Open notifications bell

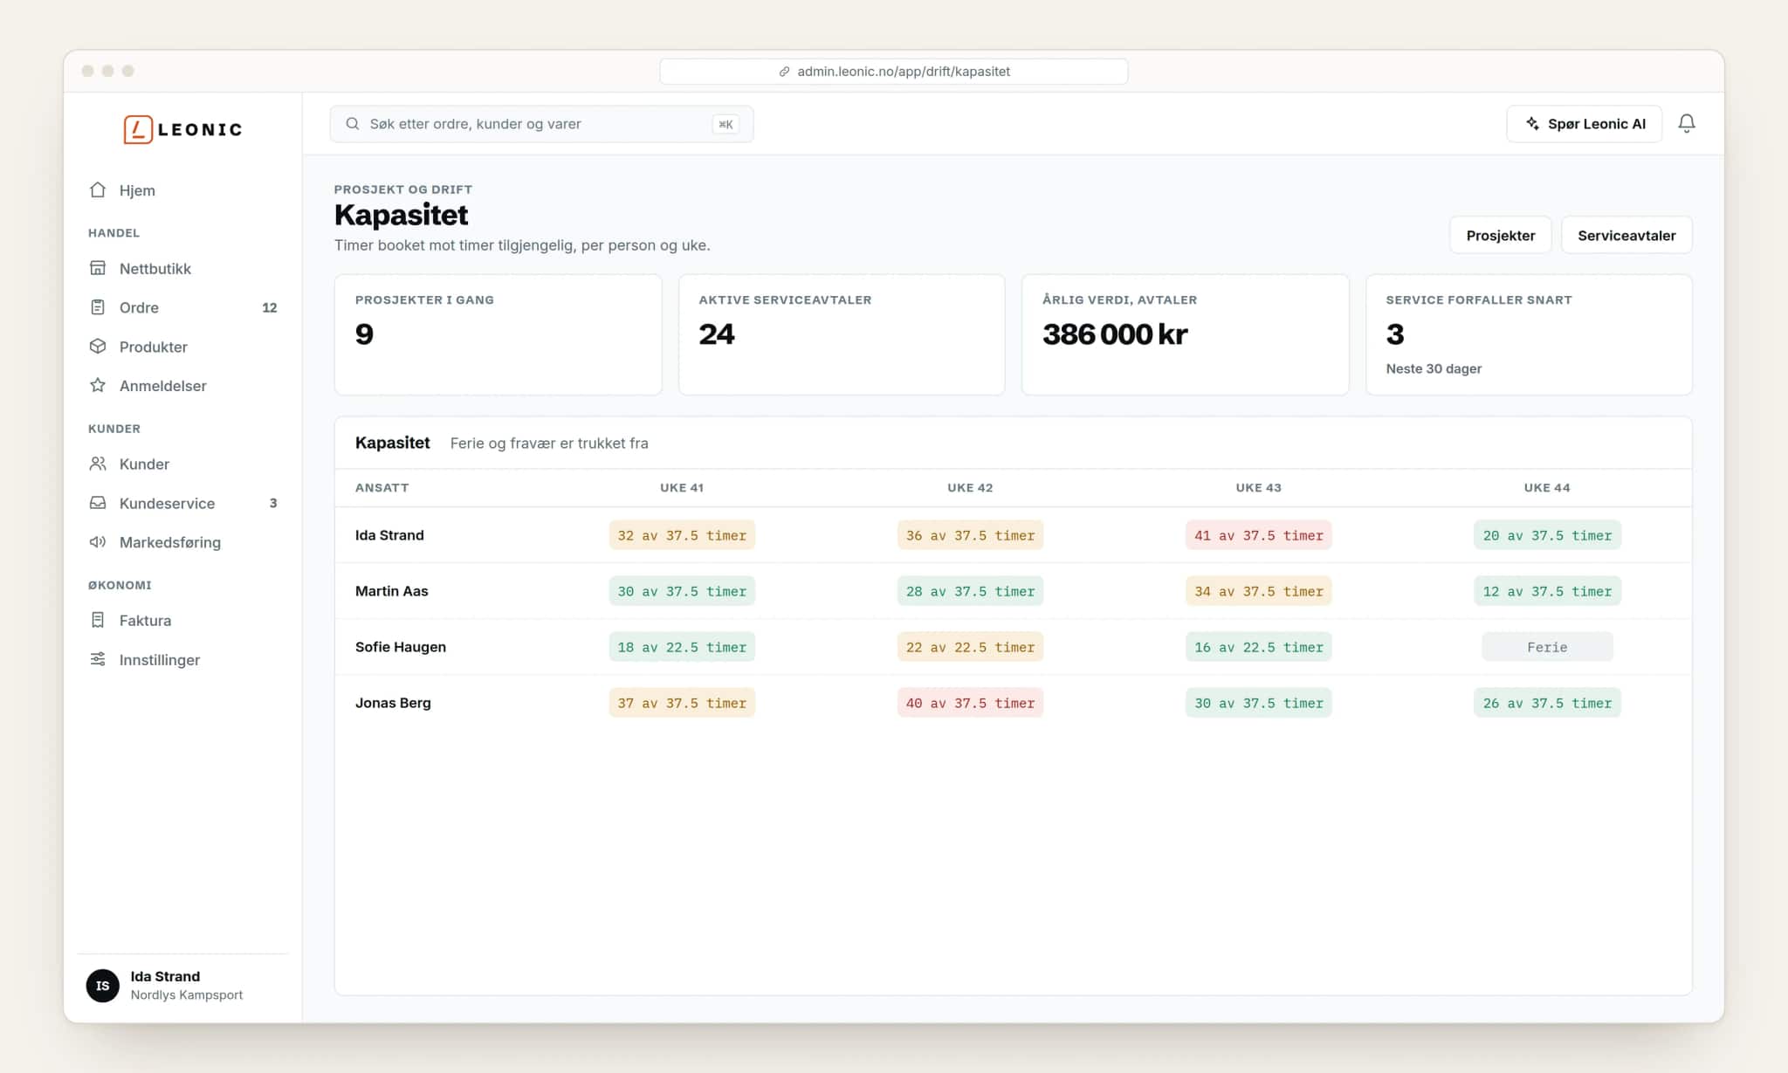(1687, 124)
